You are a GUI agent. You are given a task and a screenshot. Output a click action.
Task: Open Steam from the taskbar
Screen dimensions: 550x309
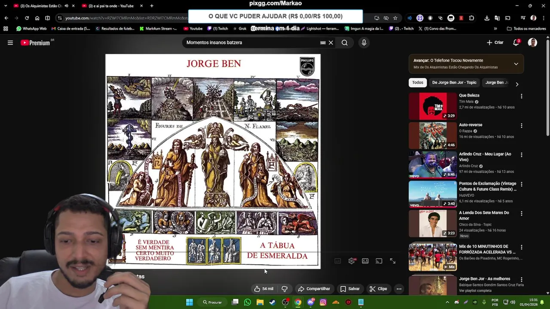pos(272,302)
